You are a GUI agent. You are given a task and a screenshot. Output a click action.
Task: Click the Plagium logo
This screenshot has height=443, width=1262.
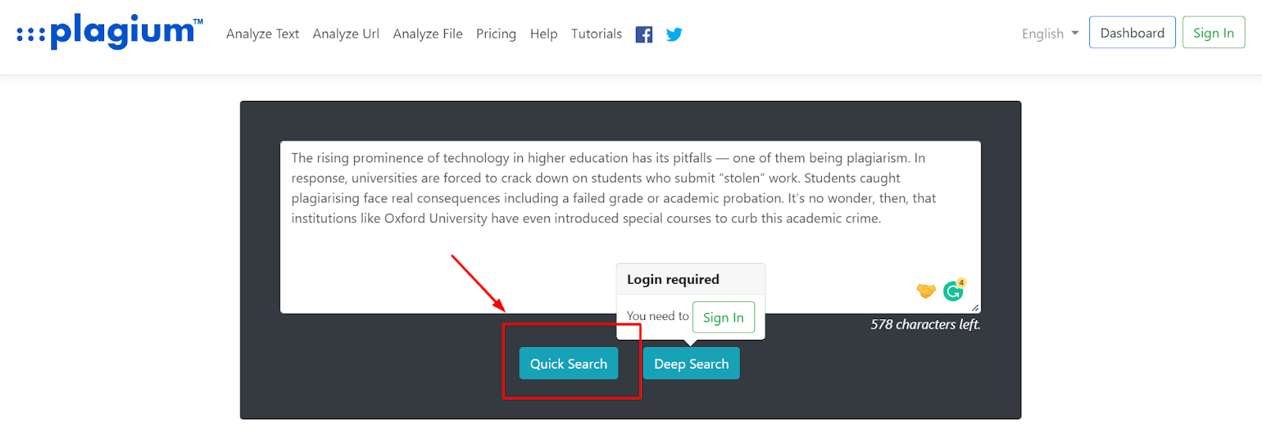pos(110,32)
